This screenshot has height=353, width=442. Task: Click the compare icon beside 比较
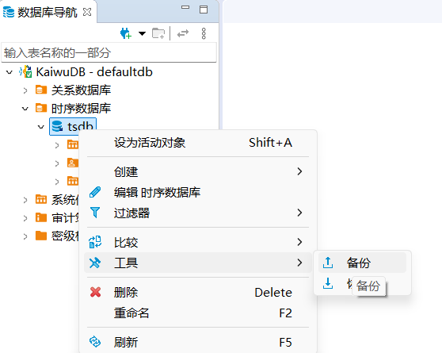tap(95, 242)
